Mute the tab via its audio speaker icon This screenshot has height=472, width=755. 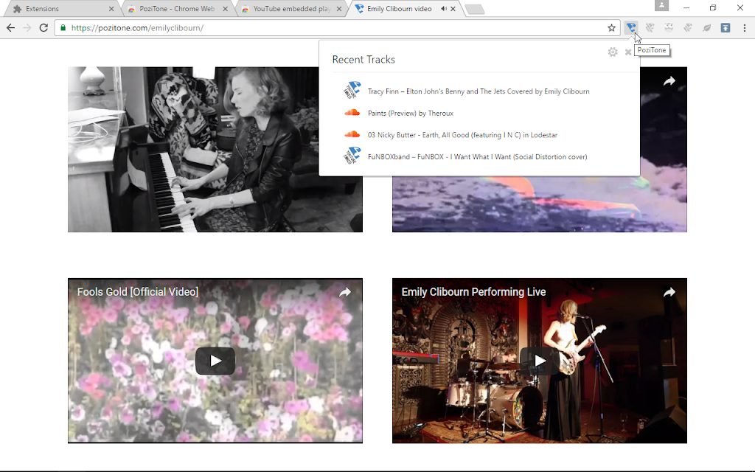443,9
